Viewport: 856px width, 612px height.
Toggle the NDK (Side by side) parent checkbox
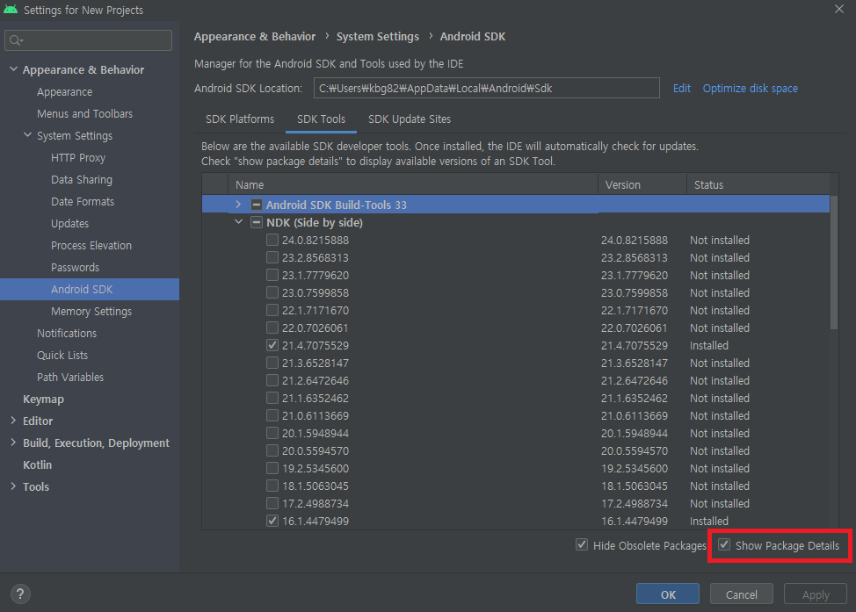(x=256, y=222)
